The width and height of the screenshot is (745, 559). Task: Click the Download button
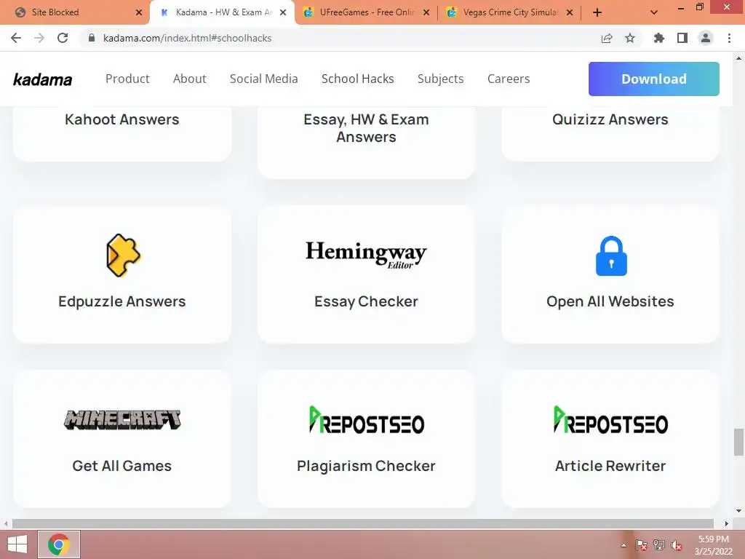(x=654, y=79)
